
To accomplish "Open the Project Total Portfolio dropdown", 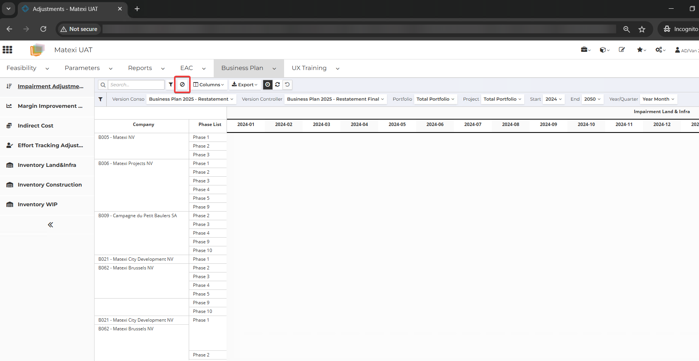I will coord(502,99).
